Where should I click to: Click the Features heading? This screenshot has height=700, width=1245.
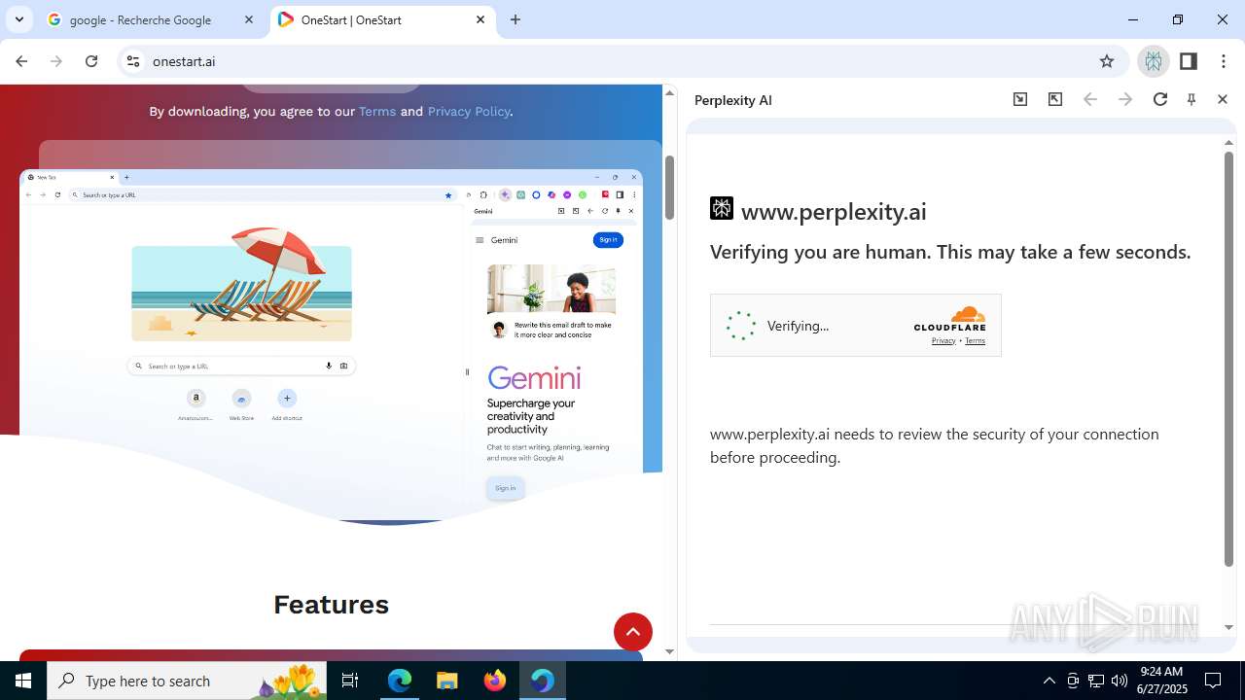tap(331, 605)
